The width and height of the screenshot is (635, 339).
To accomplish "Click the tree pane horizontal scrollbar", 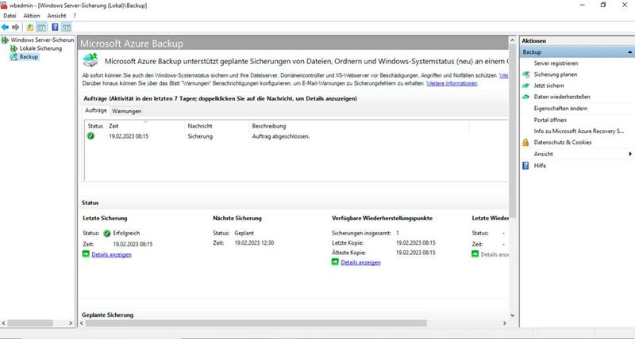I will point(30,323).
